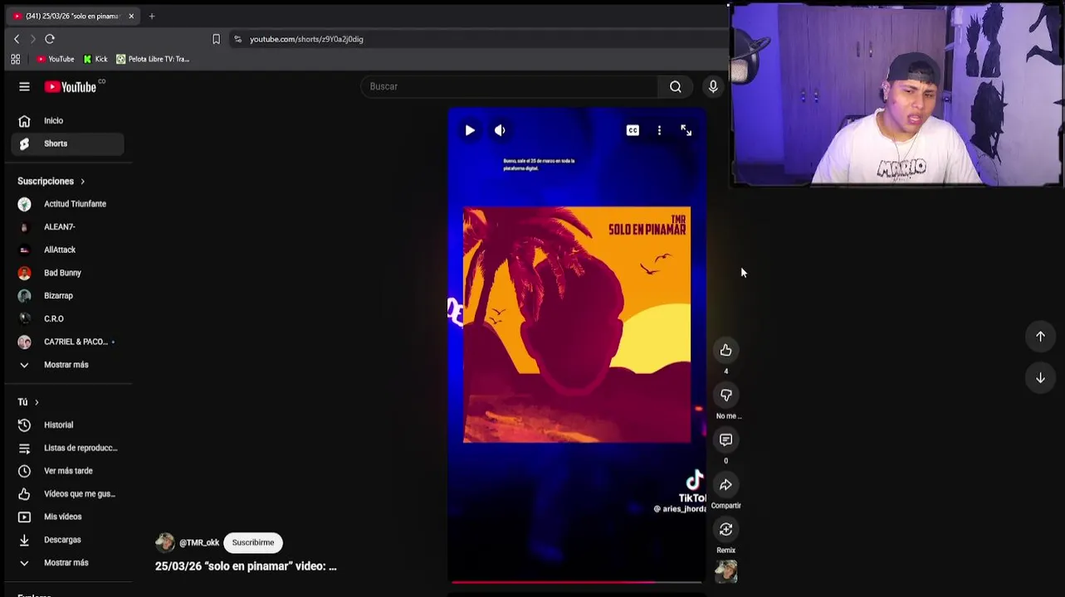Enter fullscreen on the Short
This screenshot has height=597, width=1065.
click(x=686, y=130)
